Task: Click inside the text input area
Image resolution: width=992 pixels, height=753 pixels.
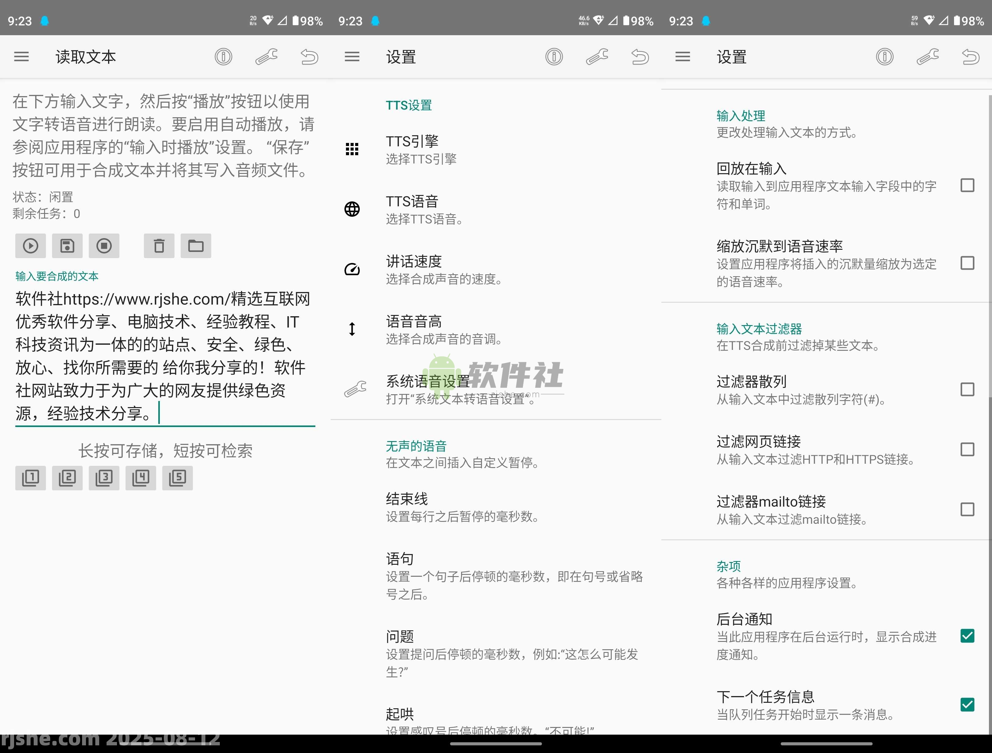Action: (x=164, y=354)
